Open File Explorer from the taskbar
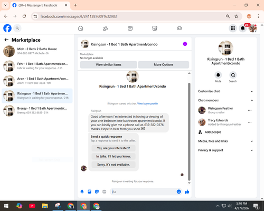The image size is (264, 211). [x=45, y=206]
